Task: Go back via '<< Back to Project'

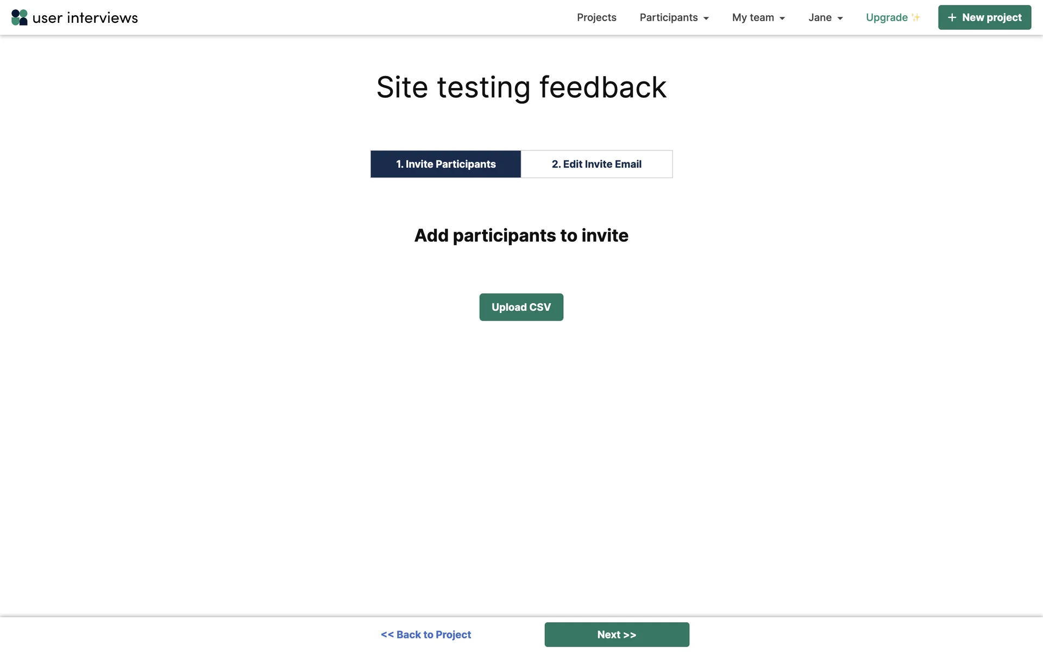Action: [x=426, y=635]
